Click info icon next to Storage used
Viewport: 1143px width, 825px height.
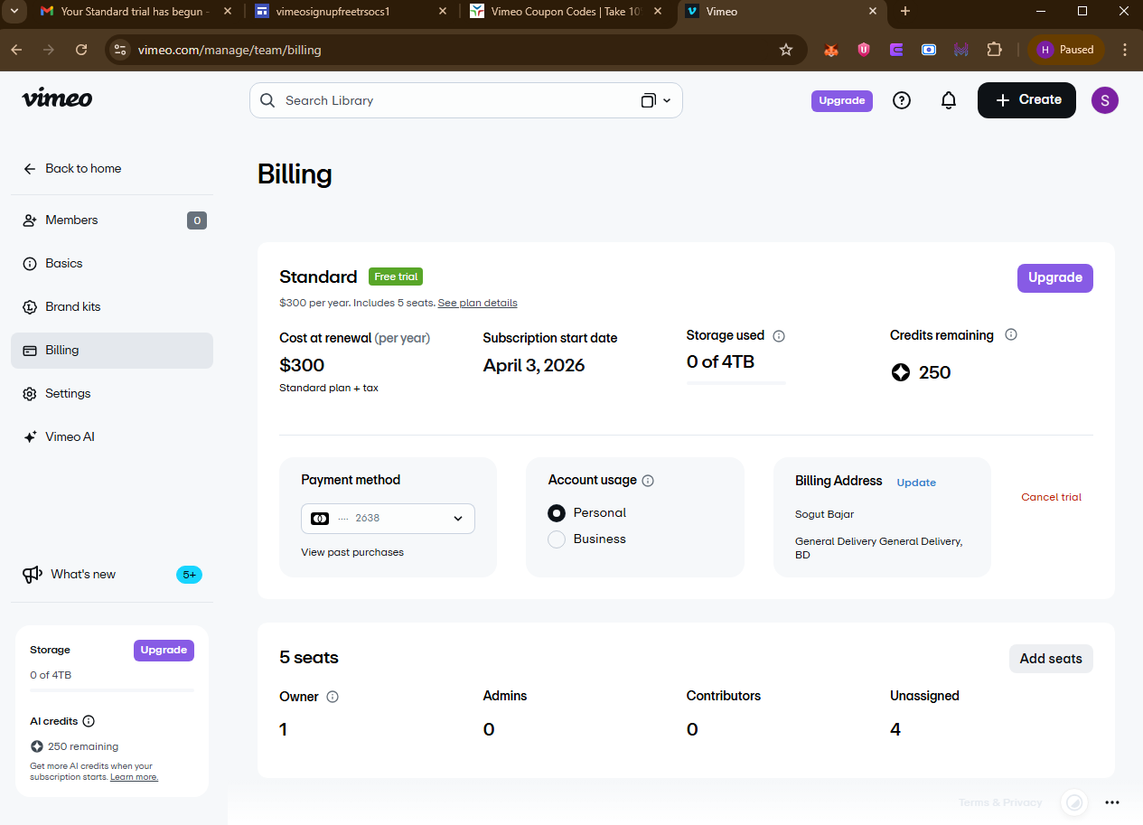point(779,336)
